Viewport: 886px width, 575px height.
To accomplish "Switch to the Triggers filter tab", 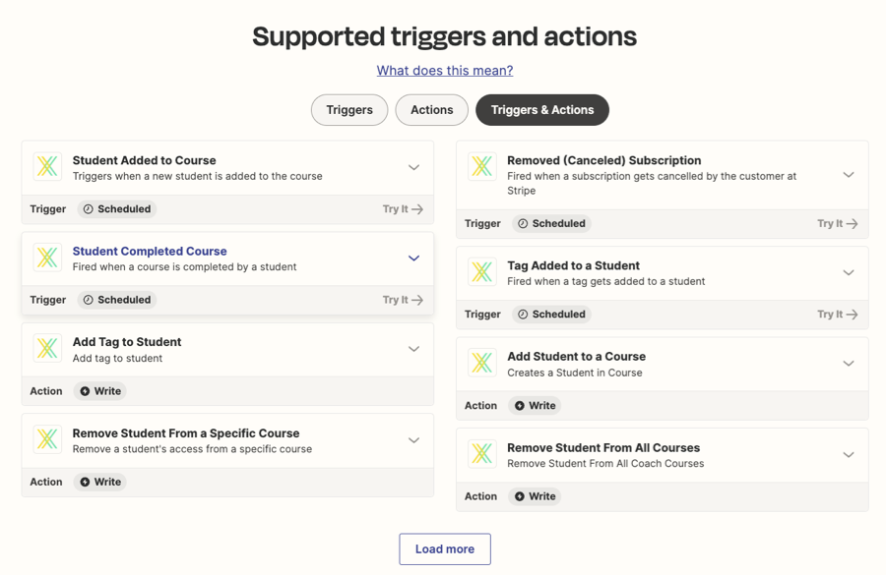I will coord(349,110).
